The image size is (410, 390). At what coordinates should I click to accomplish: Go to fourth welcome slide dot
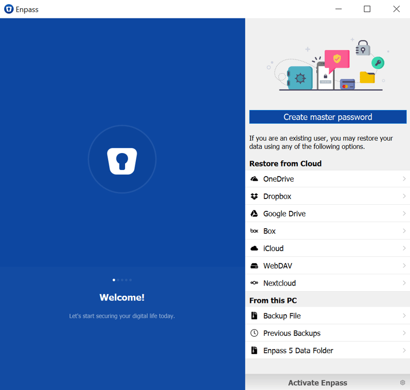pyautogui.click(x=126, y=280)
